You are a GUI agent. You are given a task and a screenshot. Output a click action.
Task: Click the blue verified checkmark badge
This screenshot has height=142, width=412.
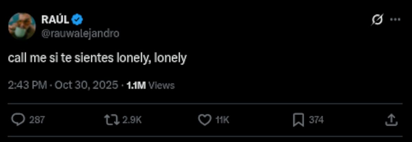(x=77, y=20)
